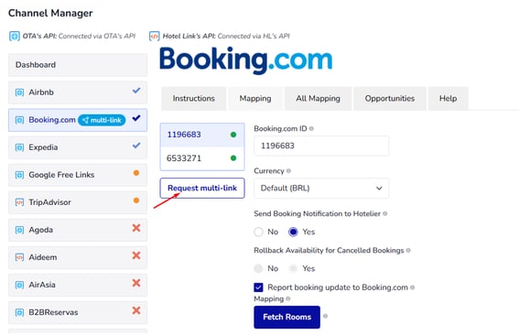Open the Agoda channel
This screenshot has width=519, height=335.
tap(78, 230)
